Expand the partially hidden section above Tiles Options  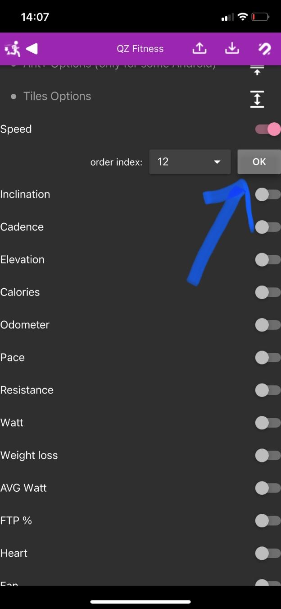pos(257,71)
